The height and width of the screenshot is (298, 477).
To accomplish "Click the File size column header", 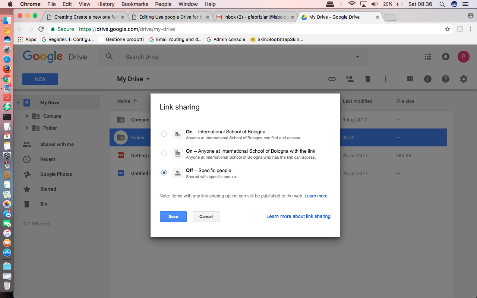I will [405, 101].
